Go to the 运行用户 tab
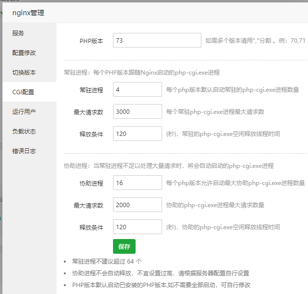This screenshot has height=294, width=308. coord(29,111)
